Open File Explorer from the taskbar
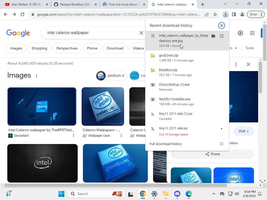Screen dimensions: 267x200 (x=166, y=194)
